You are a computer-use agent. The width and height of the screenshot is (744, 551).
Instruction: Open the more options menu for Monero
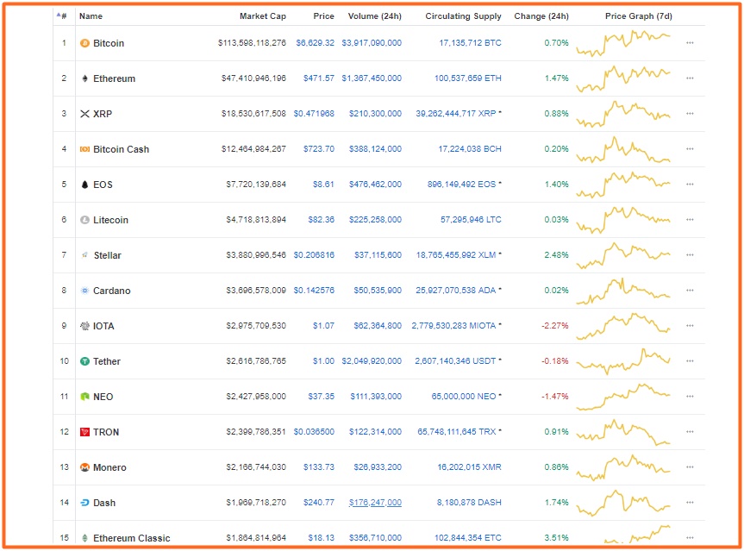pos(690,467)
